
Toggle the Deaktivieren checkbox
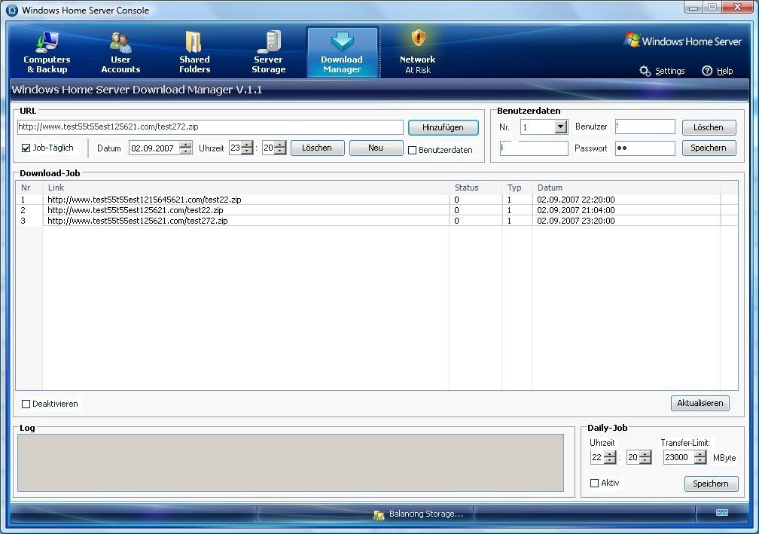(x=26, y=404)
